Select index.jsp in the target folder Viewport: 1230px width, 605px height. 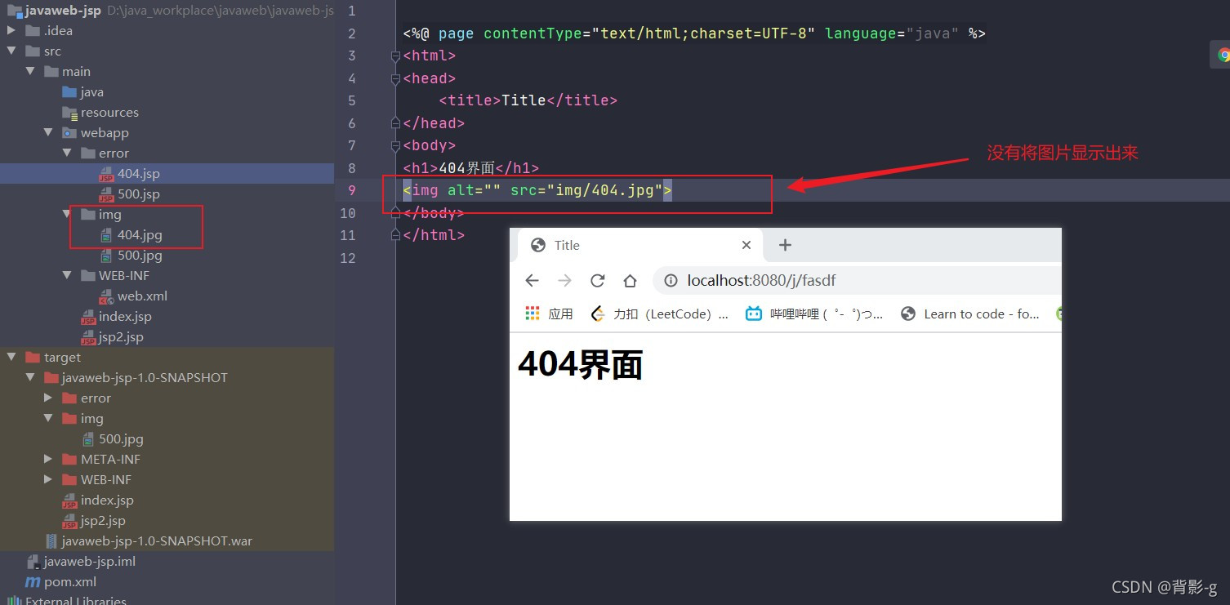107,500
